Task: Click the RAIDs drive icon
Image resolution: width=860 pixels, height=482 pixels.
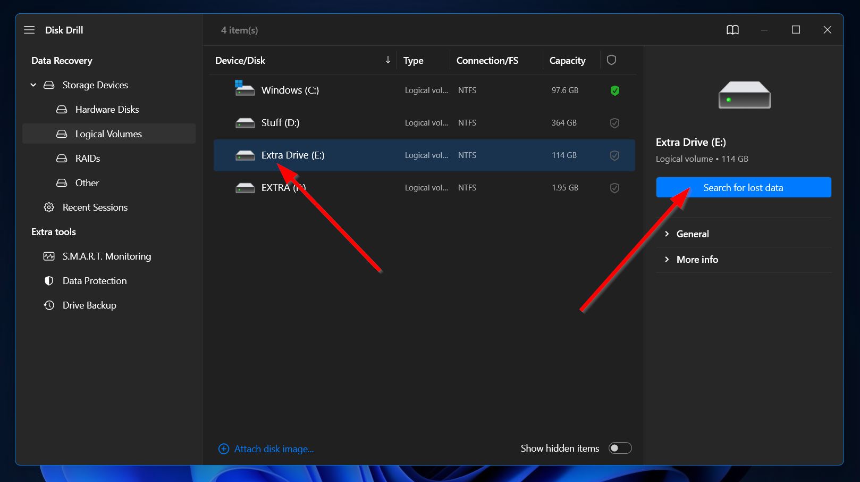Action: coord(62,158)
